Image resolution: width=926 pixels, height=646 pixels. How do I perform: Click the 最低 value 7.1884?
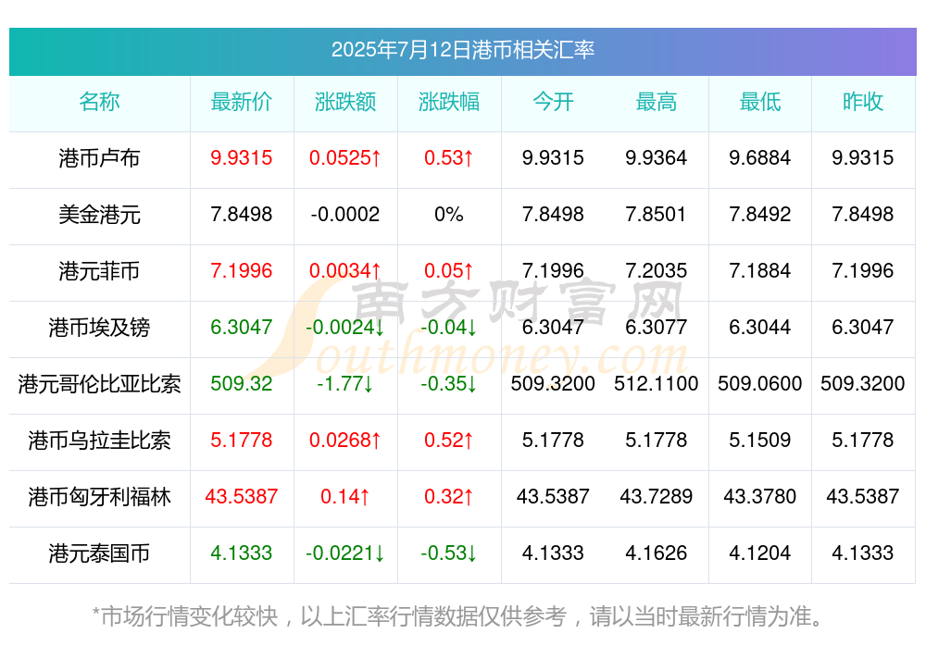click(760, 270)
